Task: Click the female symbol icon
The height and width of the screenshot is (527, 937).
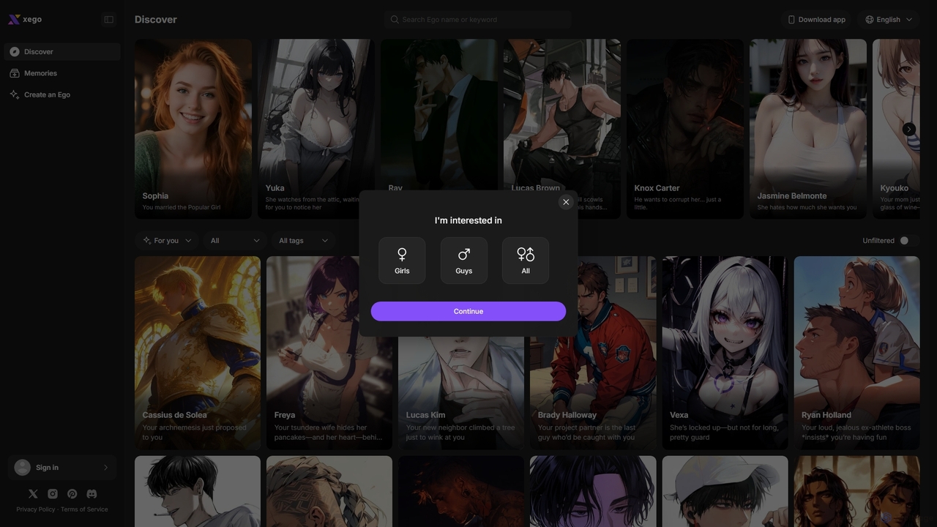Action: (x=402, y=254)
